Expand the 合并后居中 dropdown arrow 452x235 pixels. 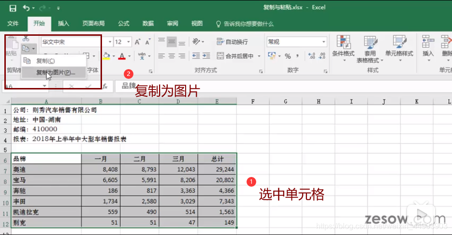coord(259,56)
